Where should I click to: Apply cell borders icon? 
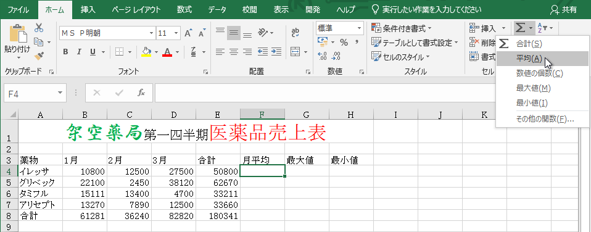(120, 52)
